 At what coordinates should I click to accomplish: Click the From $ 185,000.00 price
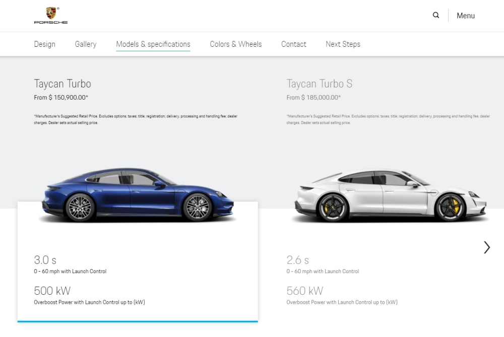coord(313,97)
